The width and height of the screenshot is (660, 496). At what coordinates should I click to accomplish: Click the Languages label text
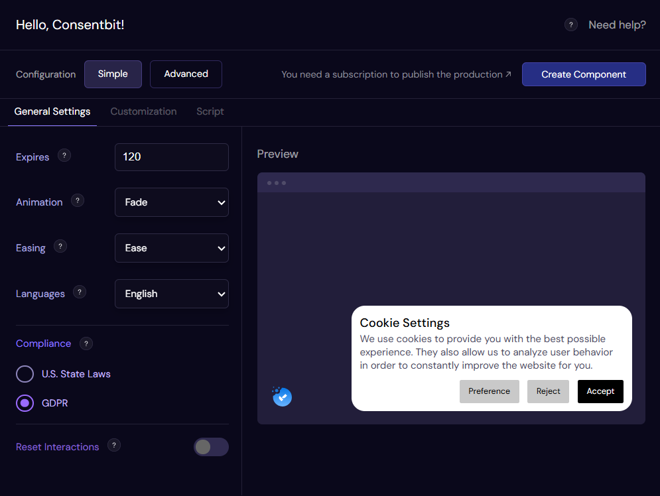40,294
